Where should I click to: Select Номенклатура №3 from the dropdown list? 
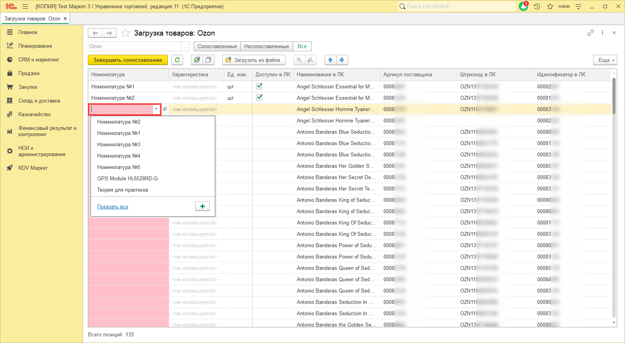tap(119, 144)
